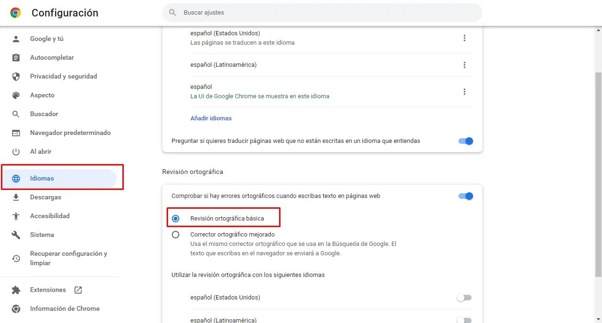602x323 pixels.
Task: Open Extensiones in a new tab
Action: (x=80, y=290)
